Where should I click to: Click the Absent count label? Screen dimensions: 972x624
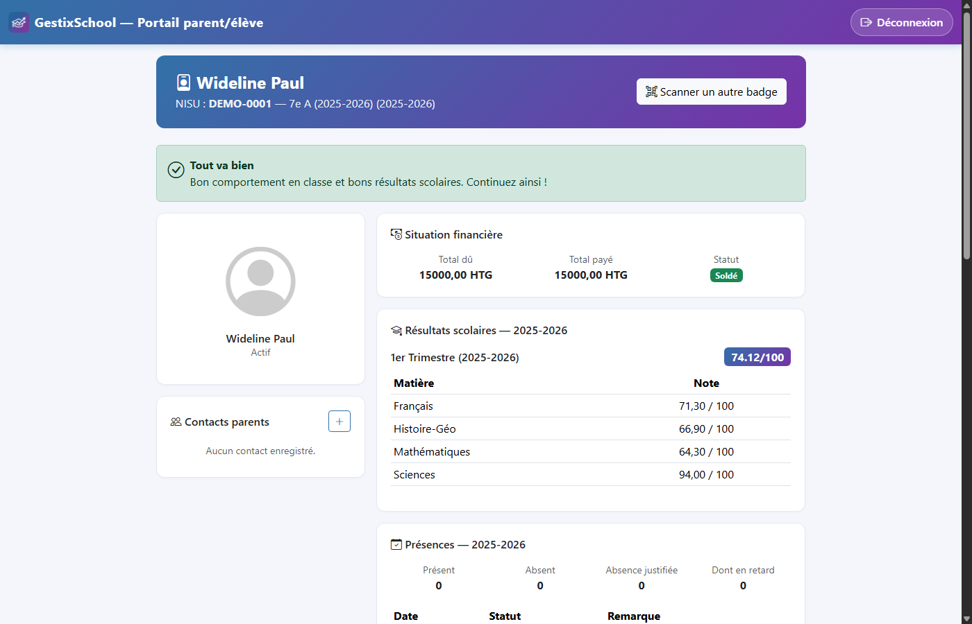[x=540, y=571]
